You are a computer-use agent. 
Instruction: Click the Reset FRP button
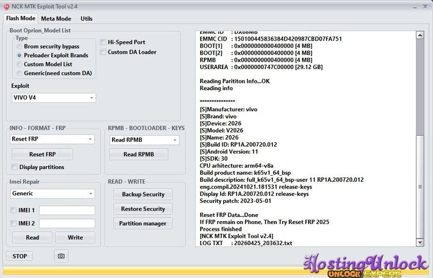point(42,155)
